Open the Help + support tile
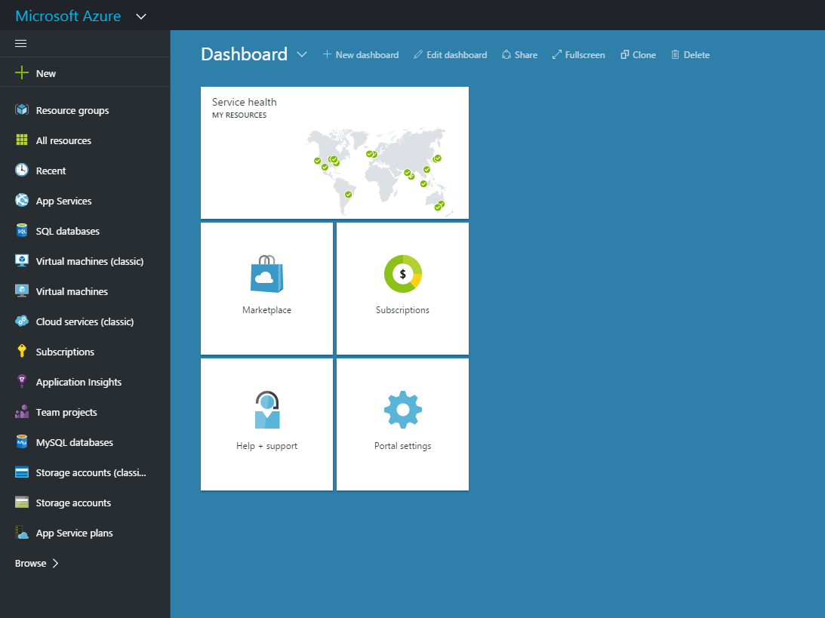Image resolution: width=825 pixels, height=618 pixels. 266,424
